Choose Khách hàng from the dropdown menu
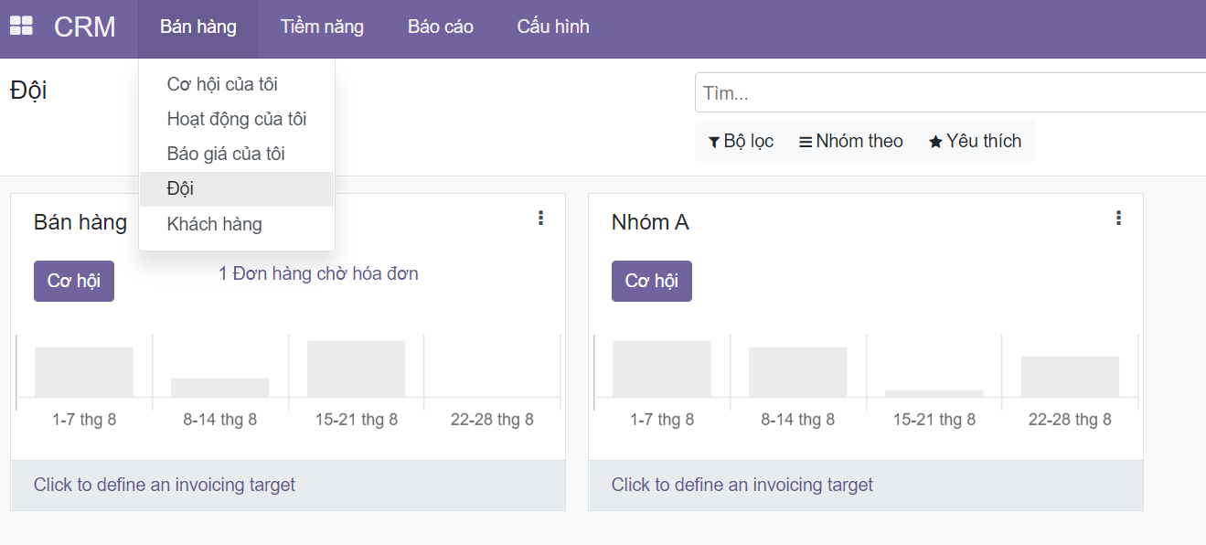 pos(214,224)
